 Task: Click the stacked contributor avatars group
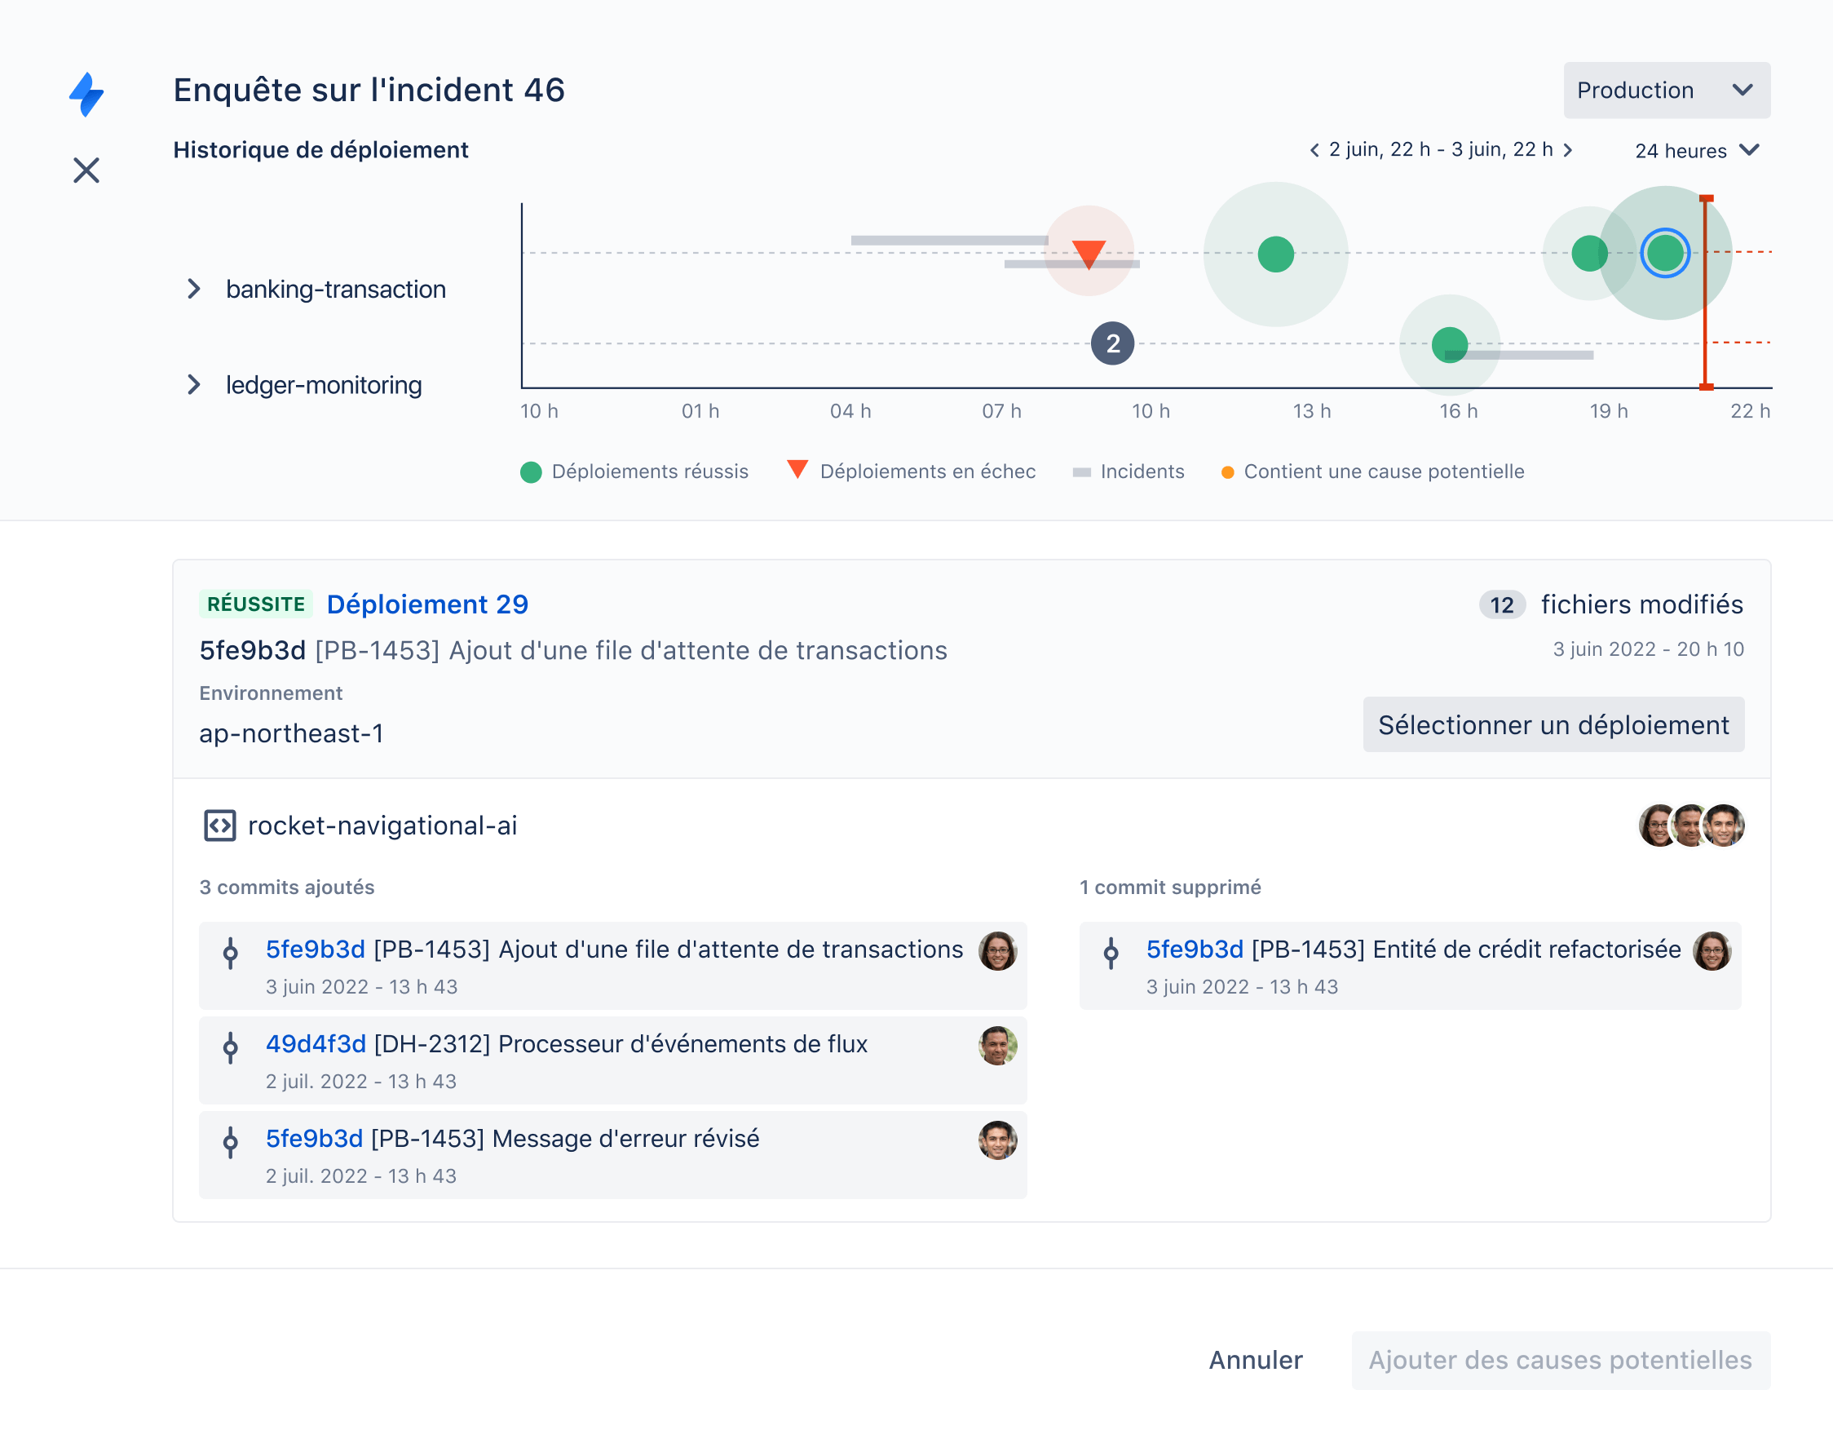click(1690, 826)
